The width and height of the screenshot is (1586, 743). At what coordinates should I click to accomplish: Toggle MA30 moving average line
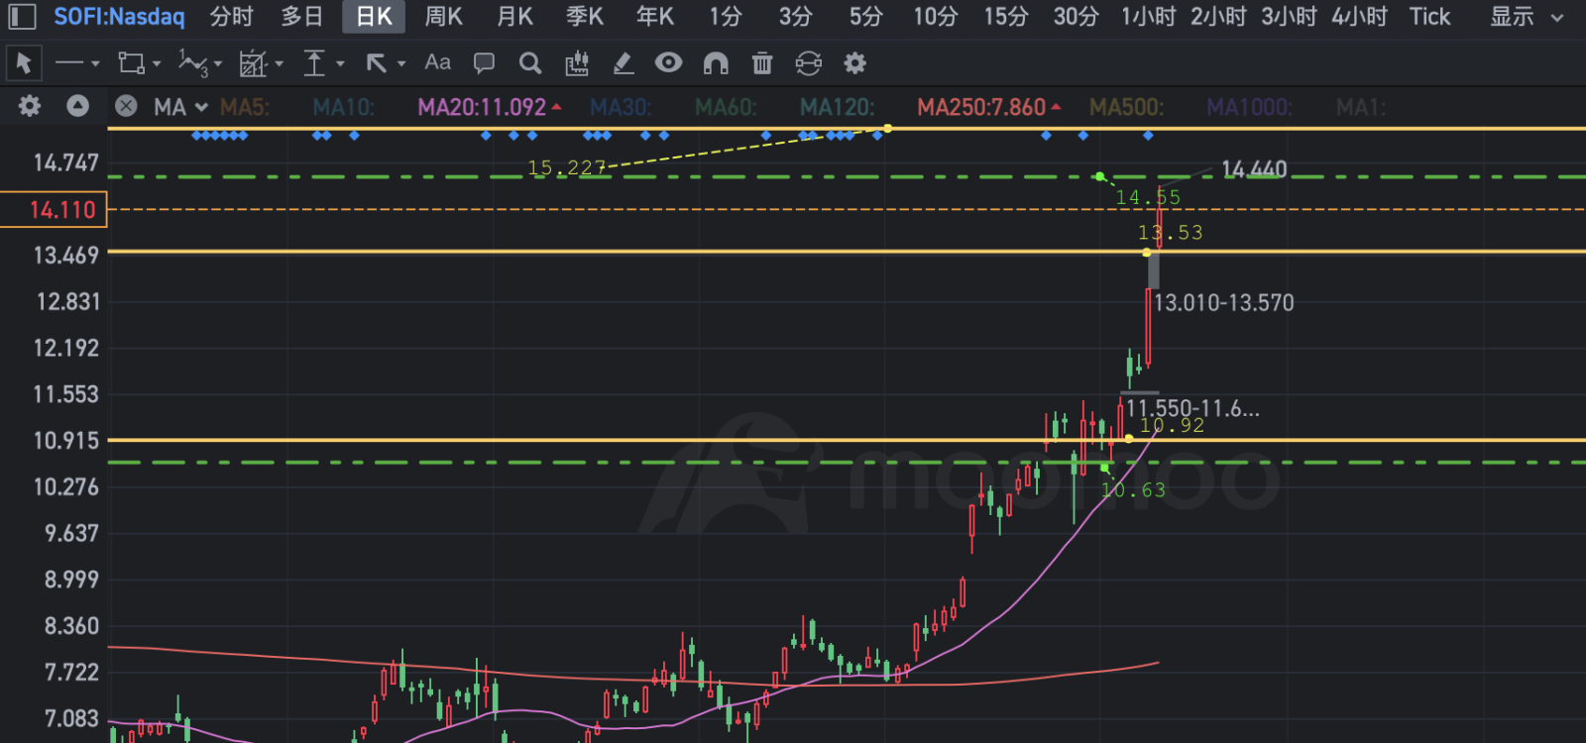[x=621, y=107]
